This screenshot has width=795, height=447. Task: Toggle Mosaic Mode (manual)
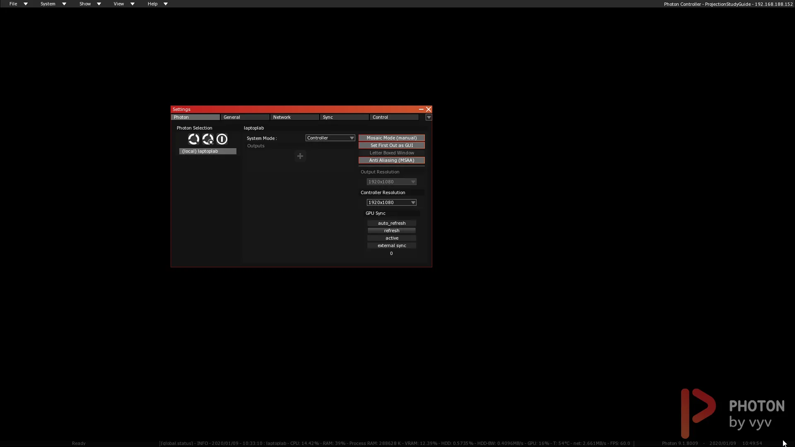pos(392,138)
